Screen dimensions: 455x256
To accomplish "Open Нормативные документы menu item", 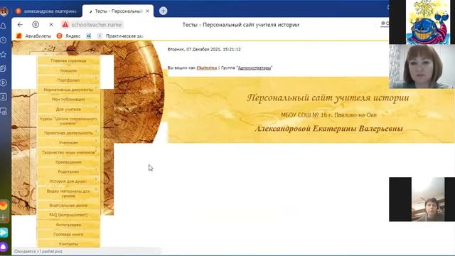I will [68, 90].
